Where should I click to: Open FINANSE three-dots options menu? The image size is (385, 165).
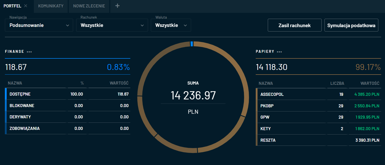(x=29, y=52)
